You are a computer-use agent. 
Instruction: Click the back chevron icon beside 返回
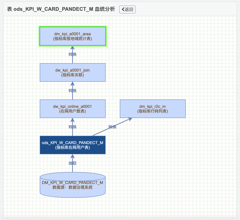(x=123, y=9)
